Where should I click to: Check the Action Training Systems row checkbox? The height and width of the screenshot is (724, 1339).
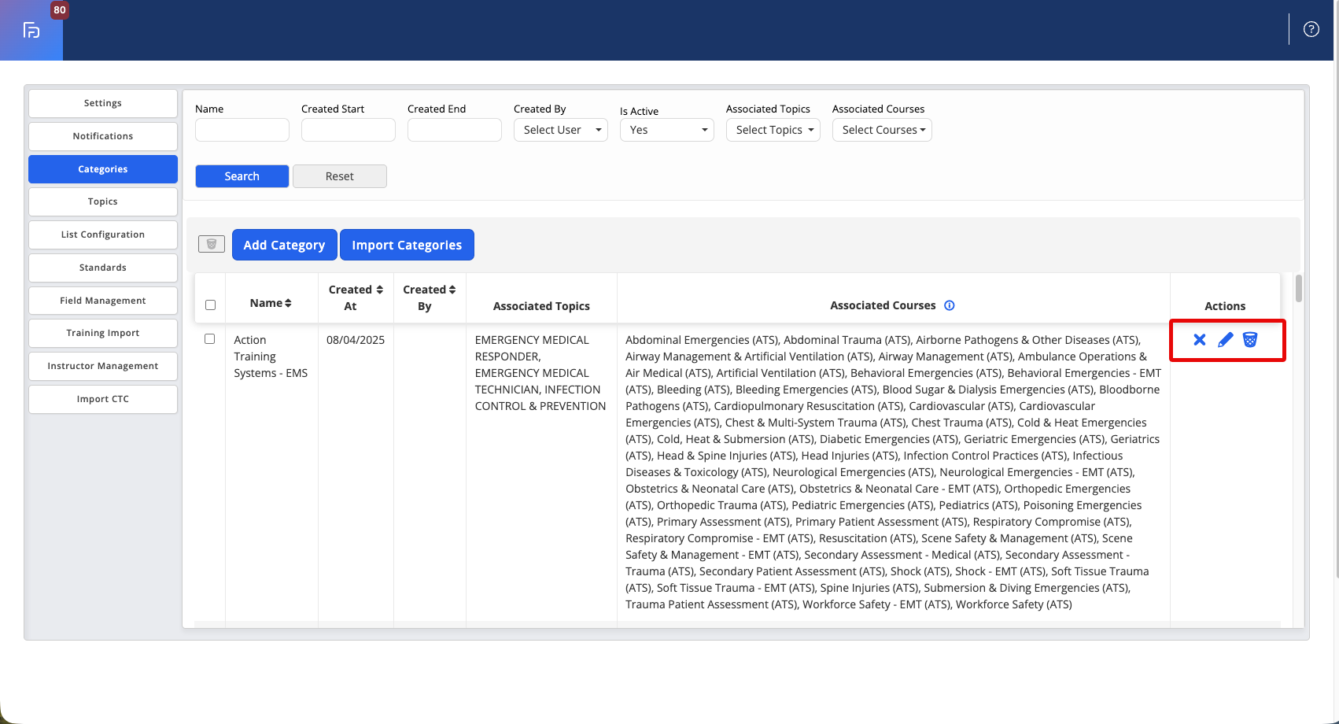tap(209, 339)
